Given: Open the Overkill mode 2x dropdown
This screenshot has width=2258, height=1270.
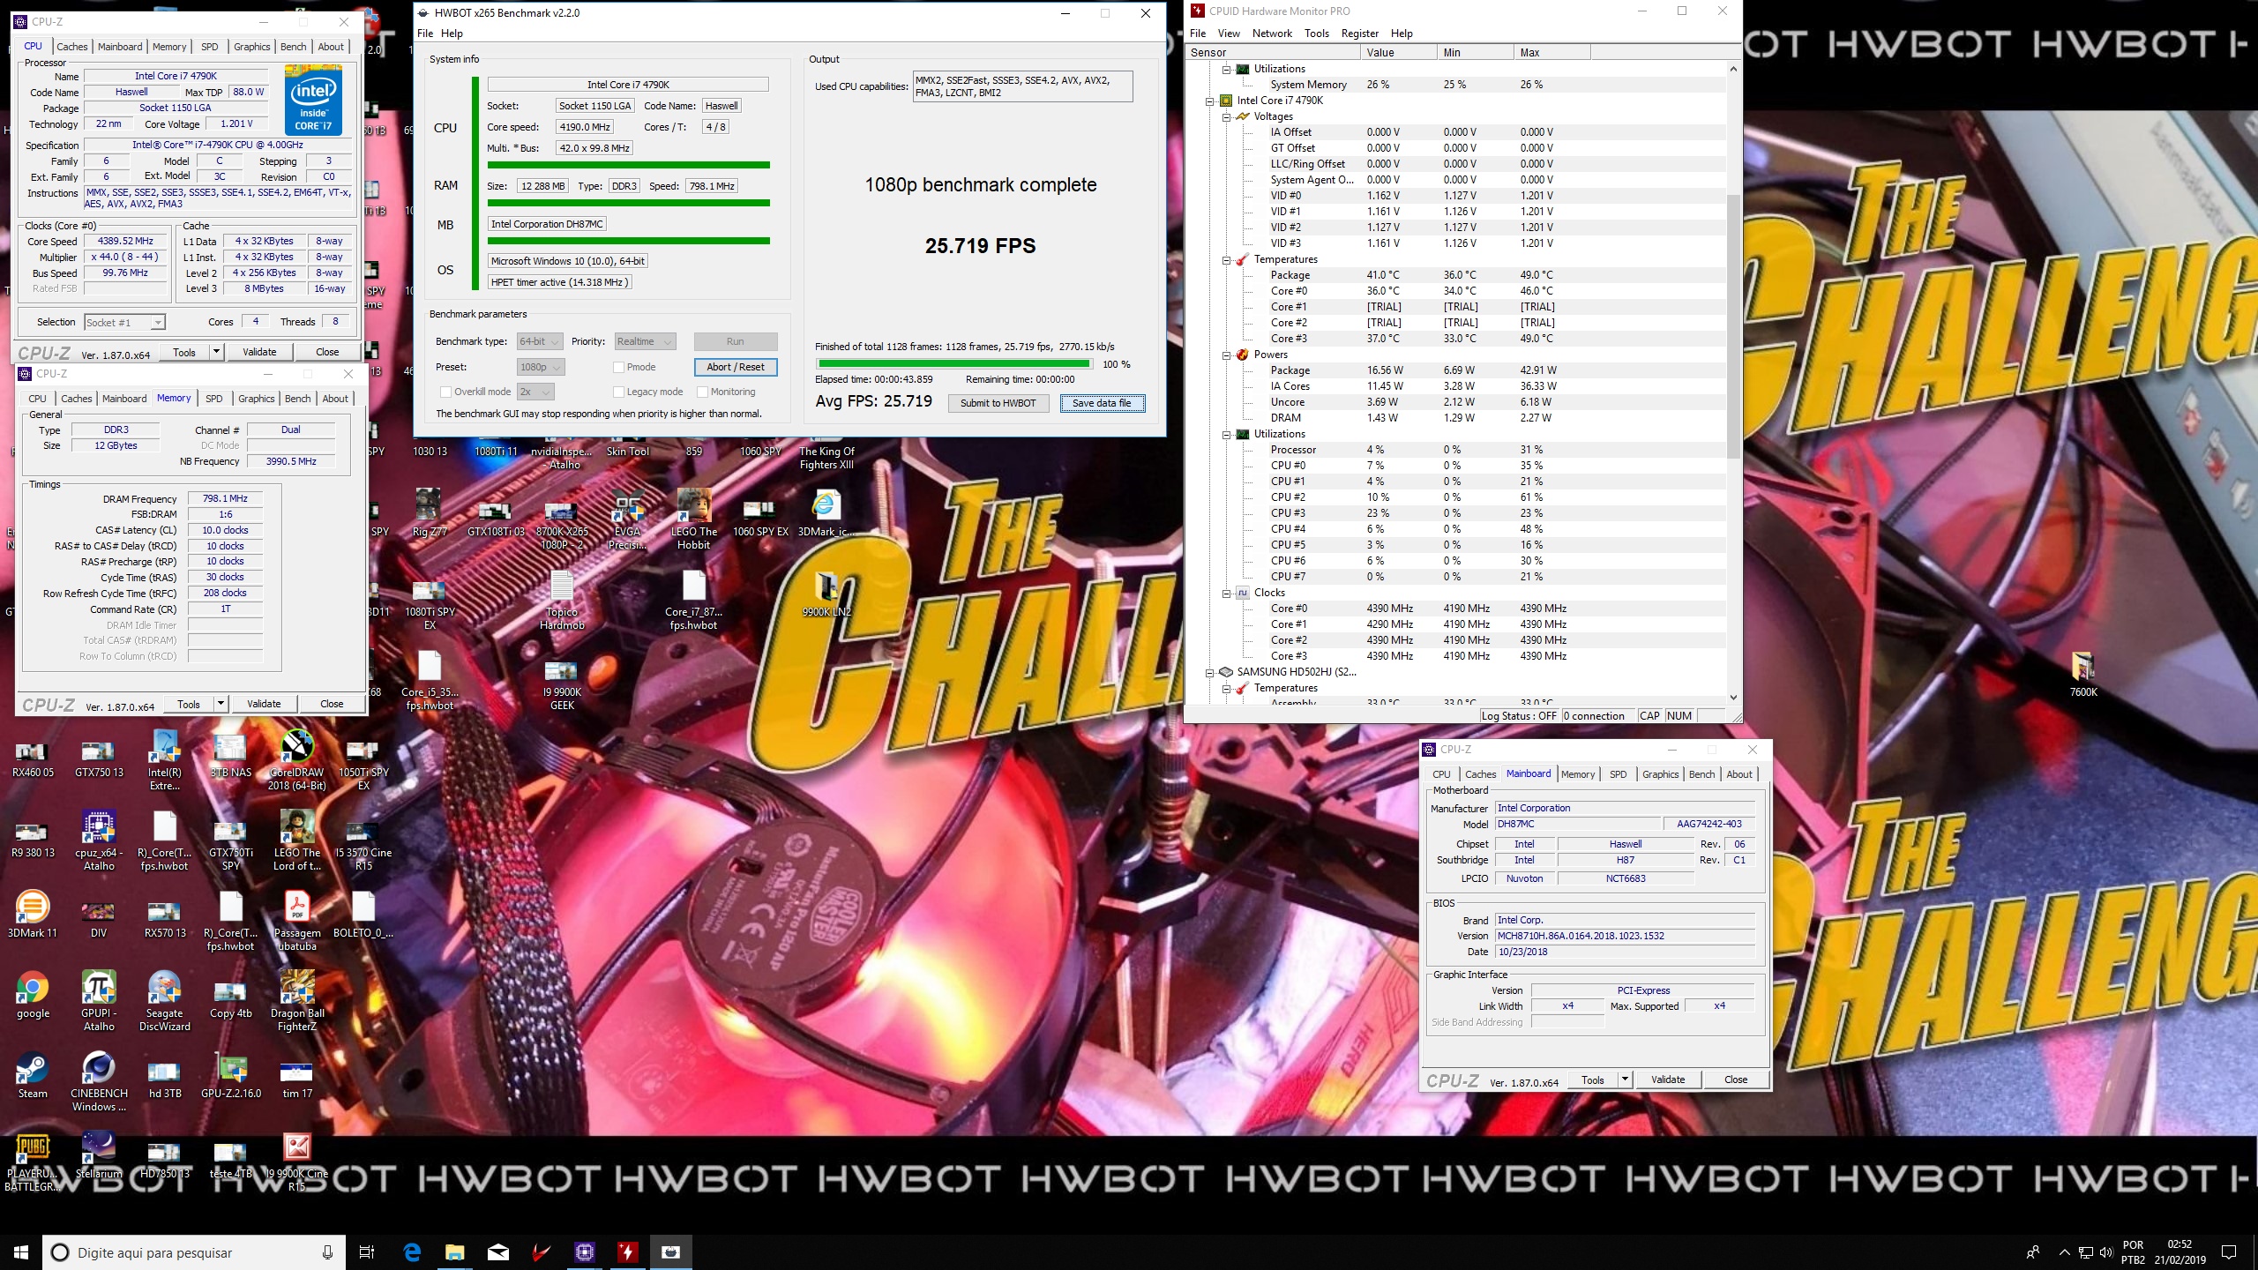Looking at the screenshot, I should click(x=535, y=392).
